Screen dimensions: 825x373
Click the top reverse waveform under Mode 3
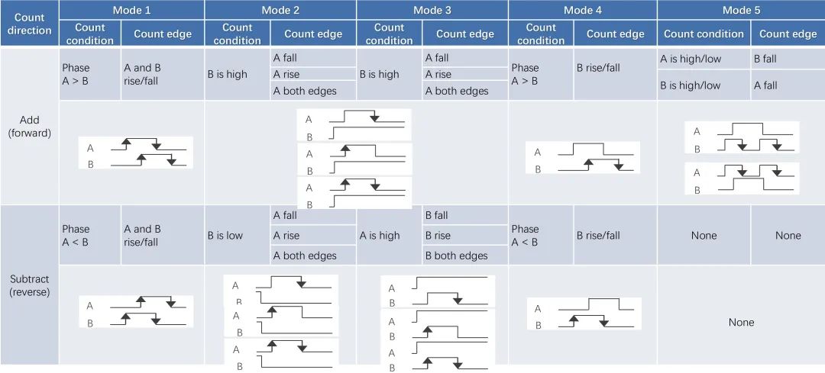(438, 291)
